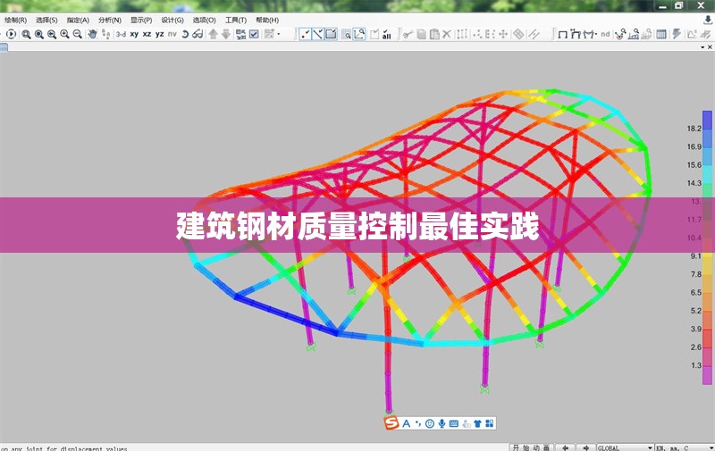
Task: Open the Sogou soft keyboard icon
Action: (x=454, y=423)
